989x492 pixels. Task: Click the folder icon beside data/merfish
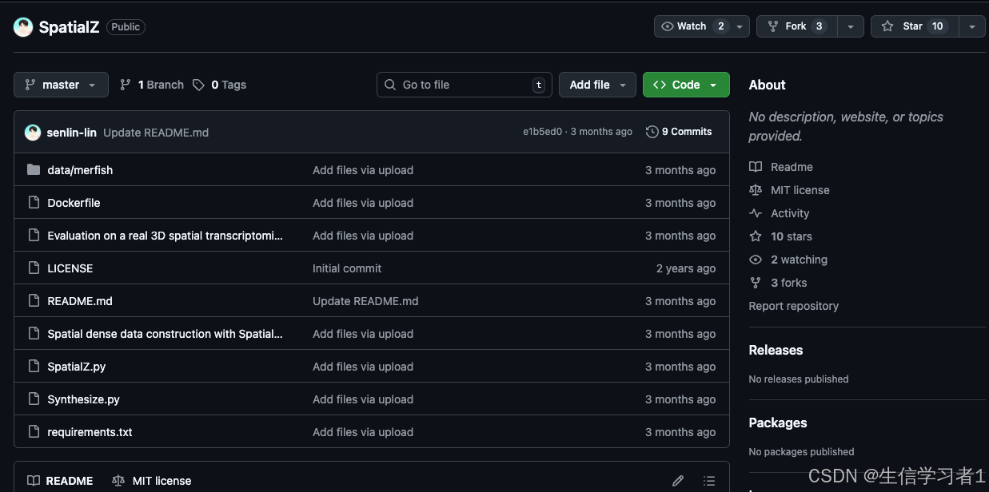34,169
